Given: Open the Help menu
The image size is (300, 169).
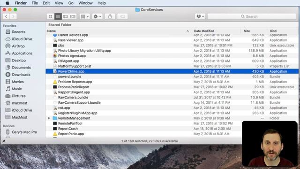Looking at the screenshot, I should click(x=102, y=3).
